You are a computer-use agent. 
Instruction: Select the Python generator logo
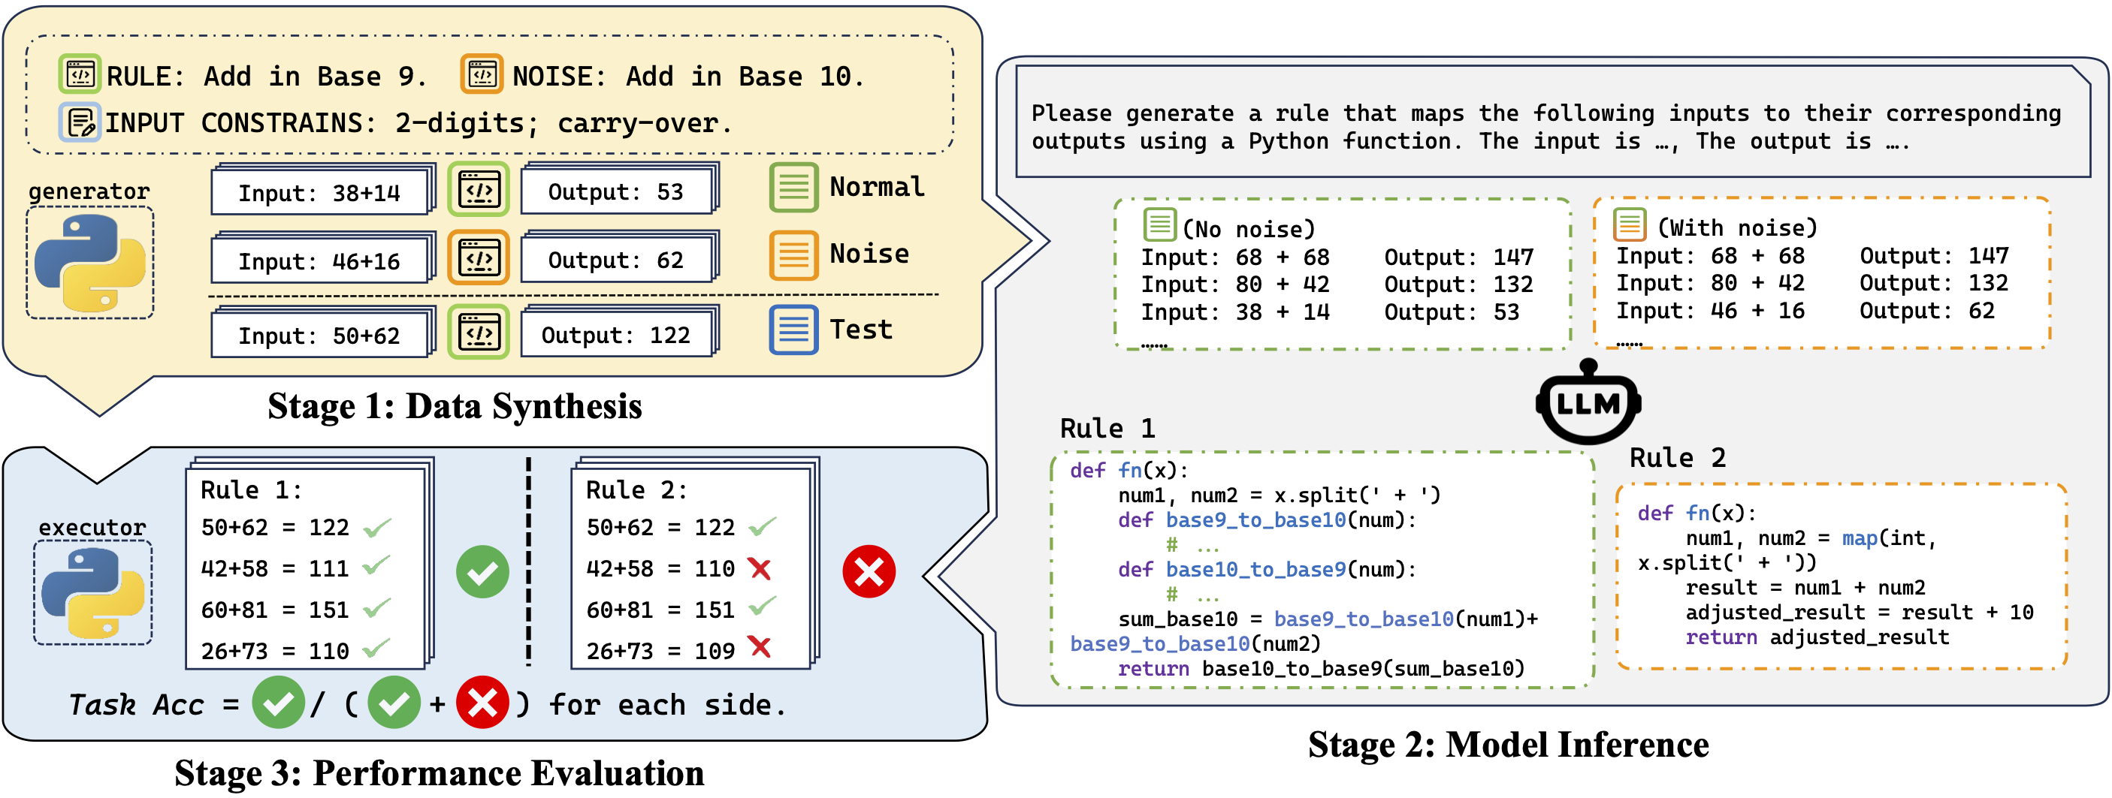90,263
